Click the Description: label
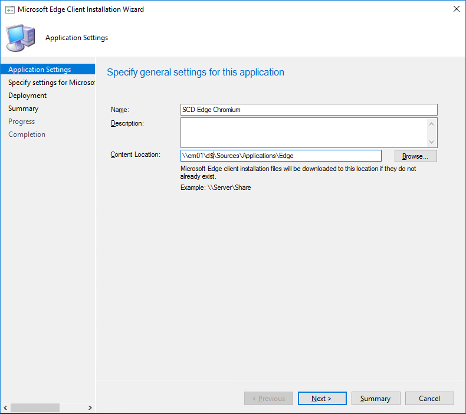This screenshot has width=466, height=414. (127, 123)
